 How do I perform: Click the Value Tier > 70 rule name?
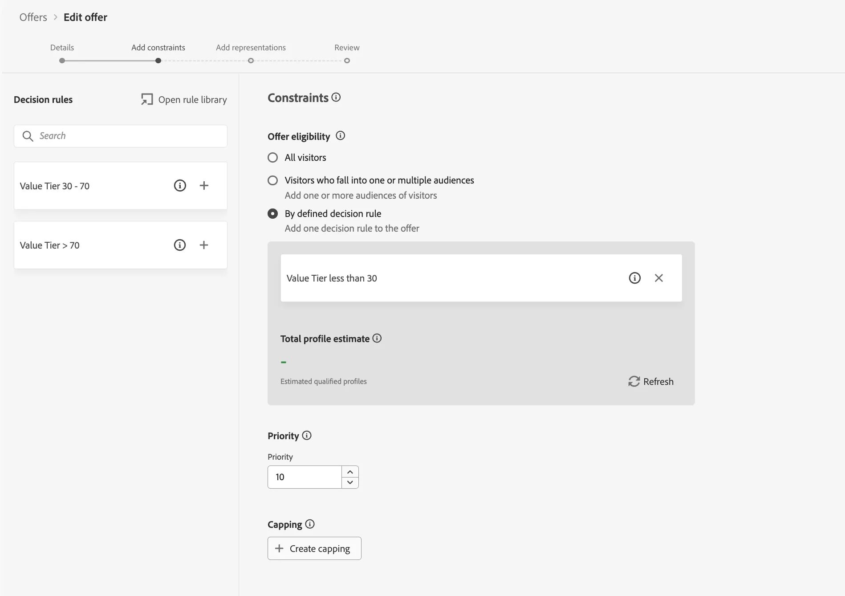[50, 245]
